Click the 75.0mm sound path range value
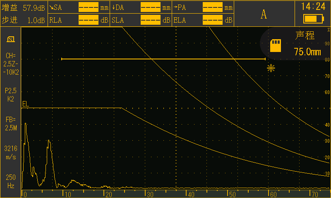331x198 pixels. [307, 52]
